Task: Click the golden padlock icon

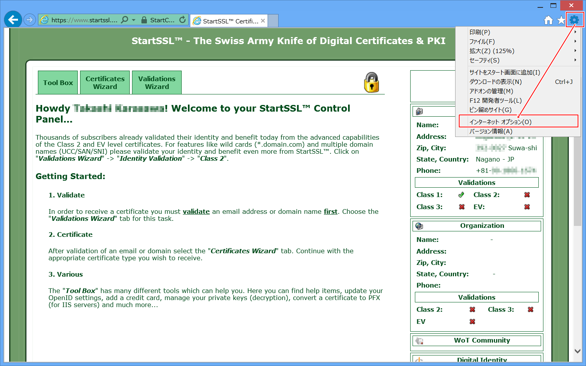Action: tap(372, 82)
